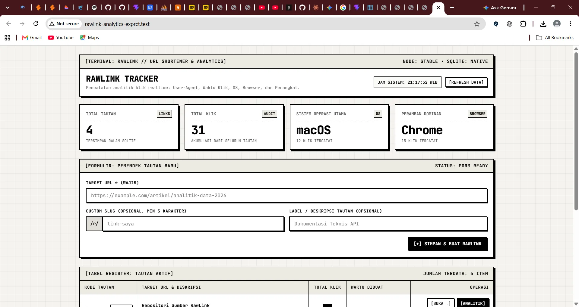
Task: View site info via 'Not secure' chip
Action: (x=64, y=24)
